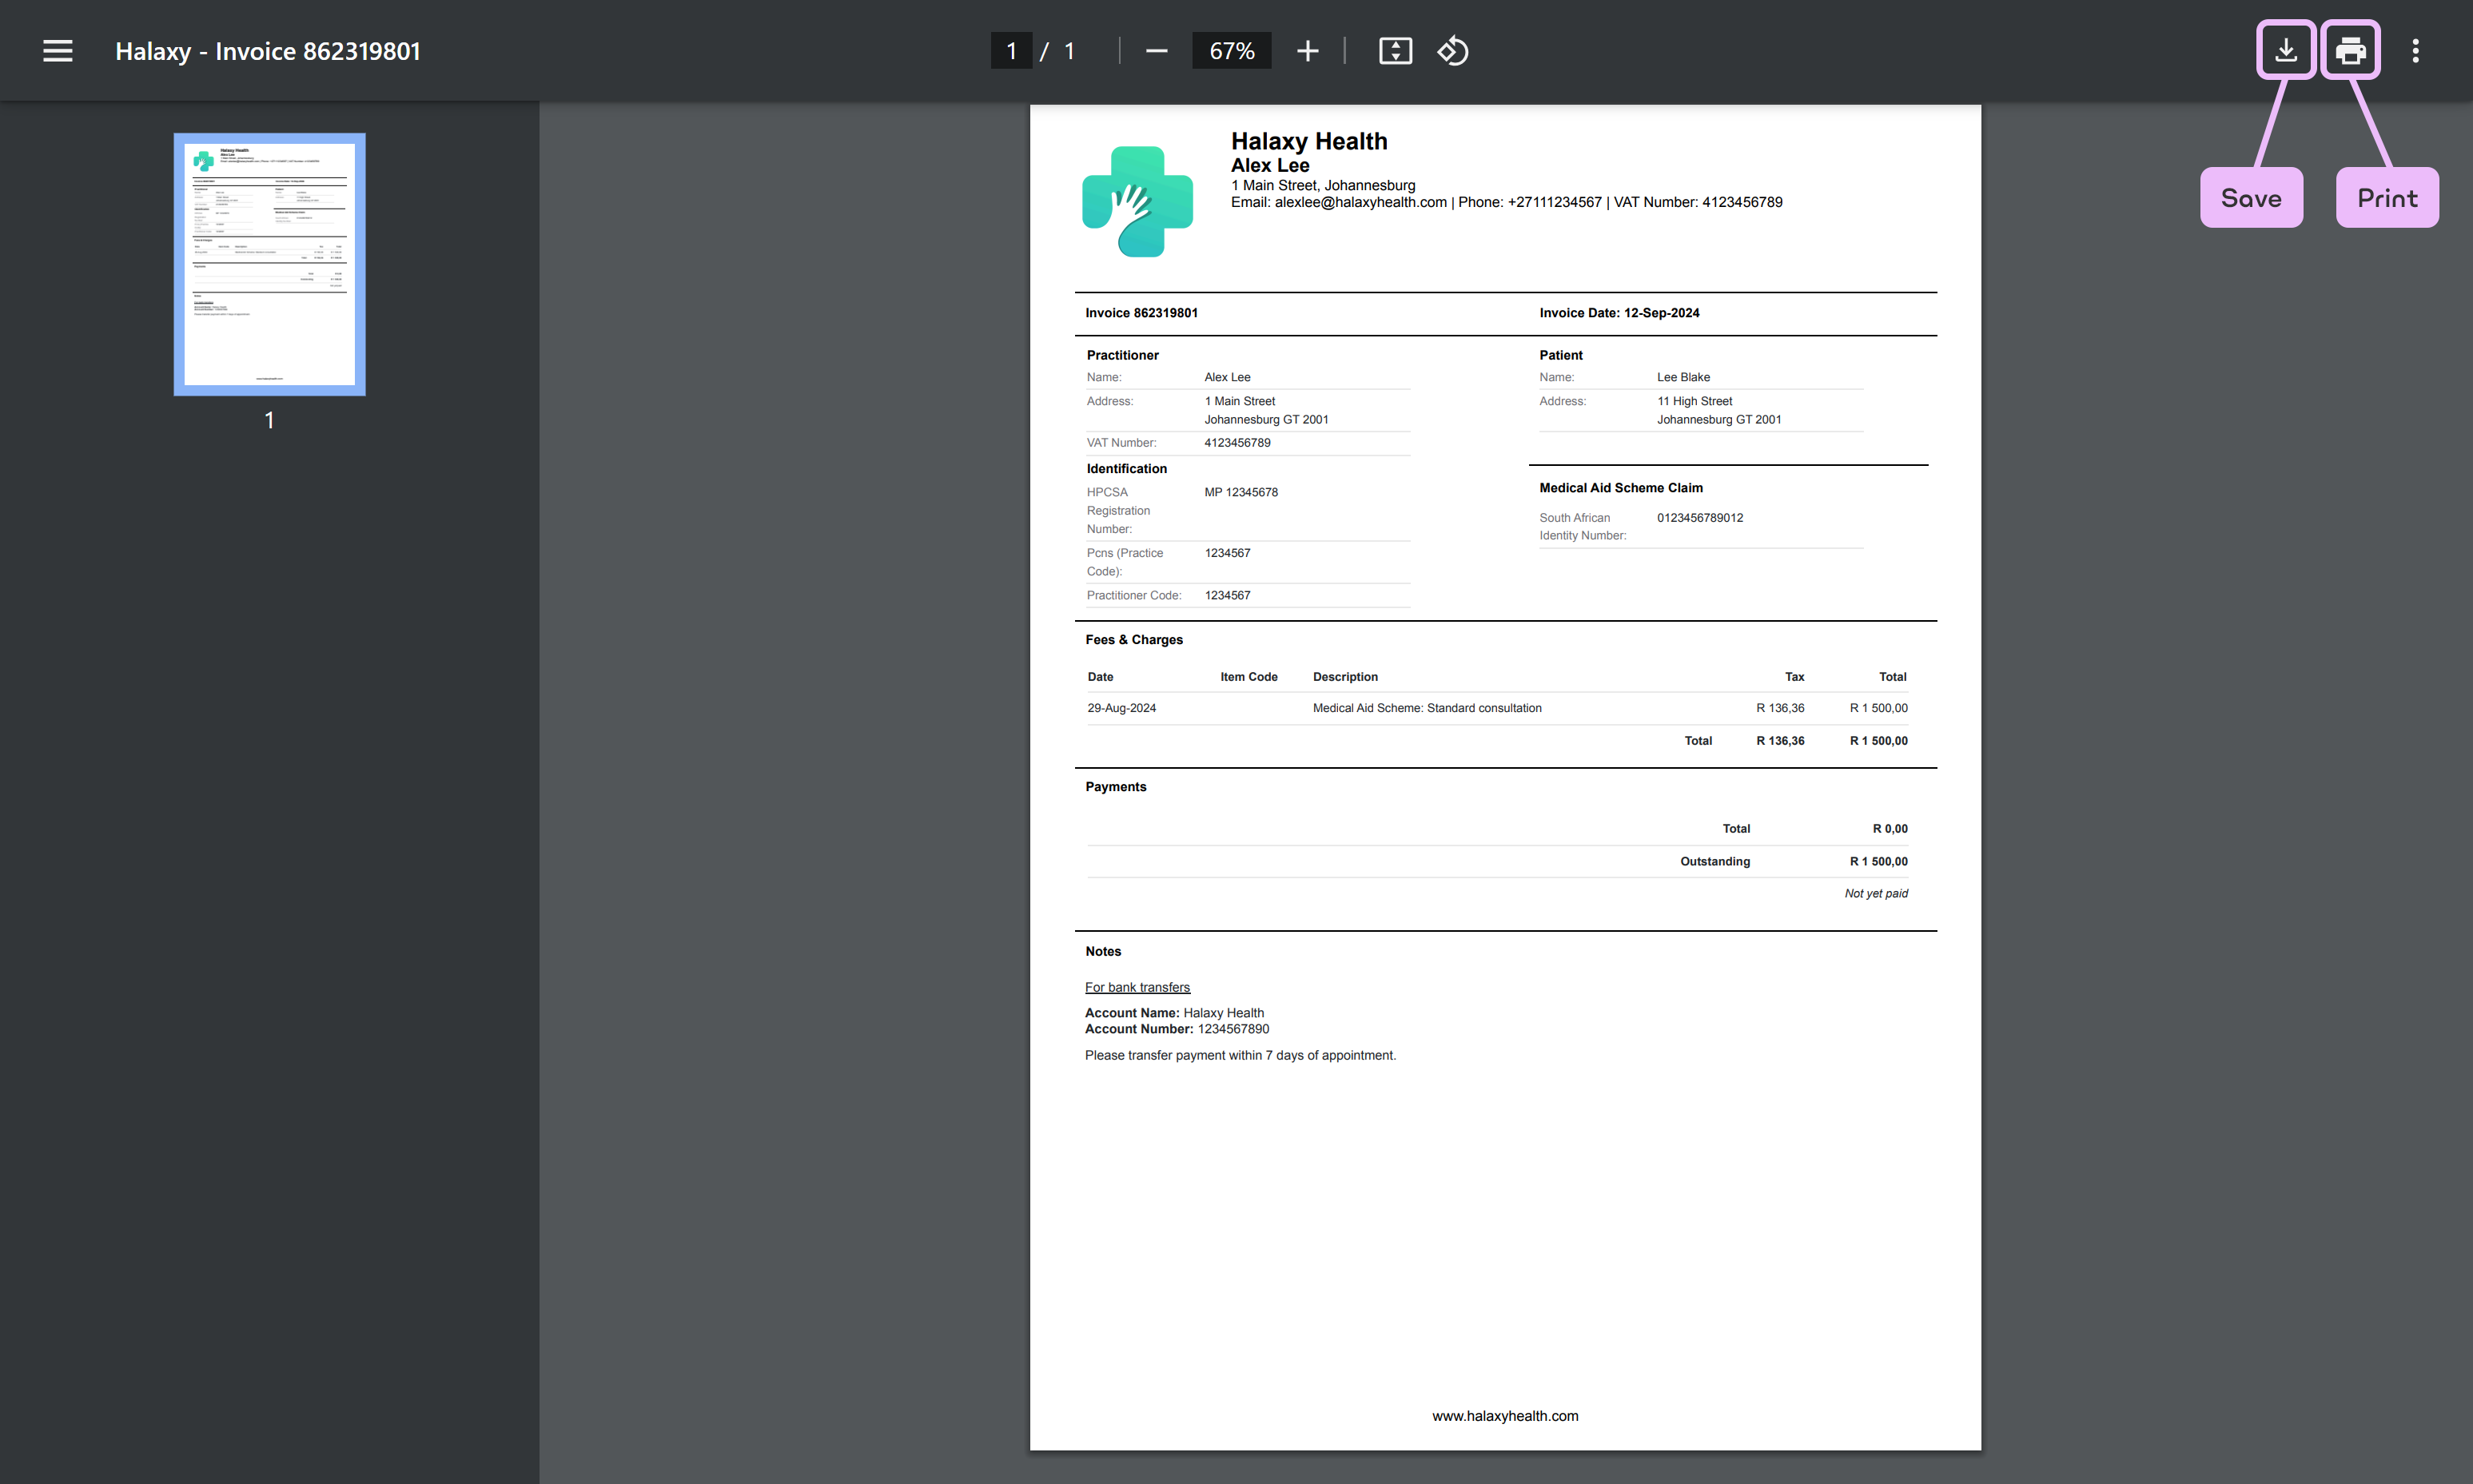Click the 'Medical Aid Scheme Claim' heading
Viewport: 2473px width, 1484px height.
[x=1621, y=488]
